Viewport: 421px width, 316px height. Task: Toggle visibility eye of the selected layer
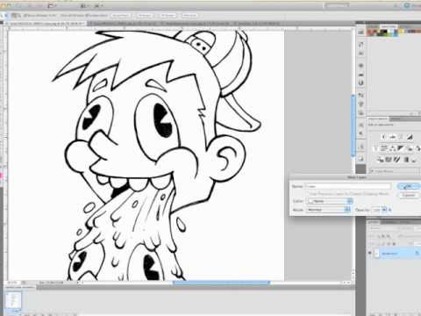(370, 253)
